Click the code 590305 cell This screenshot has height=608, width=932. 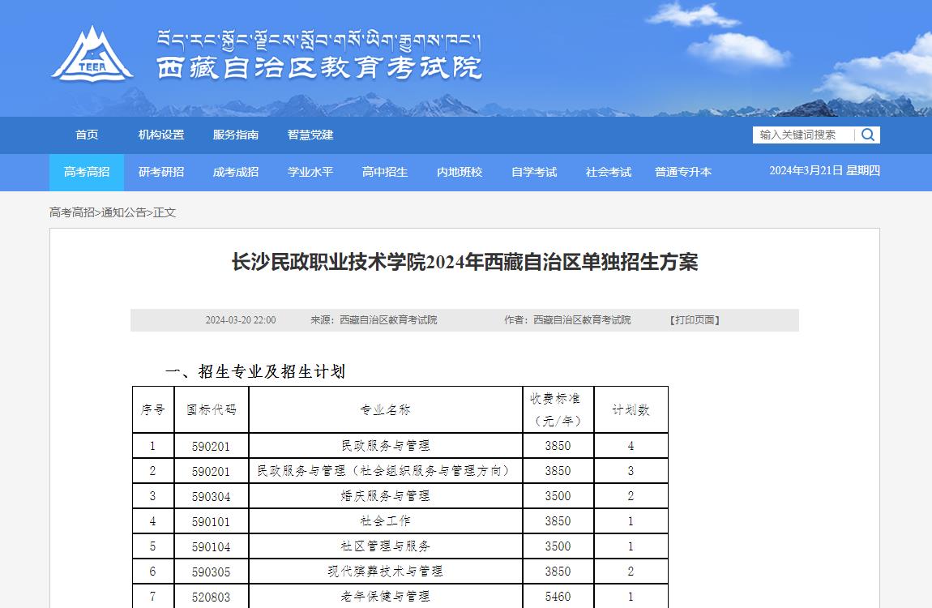pos(211,572)
